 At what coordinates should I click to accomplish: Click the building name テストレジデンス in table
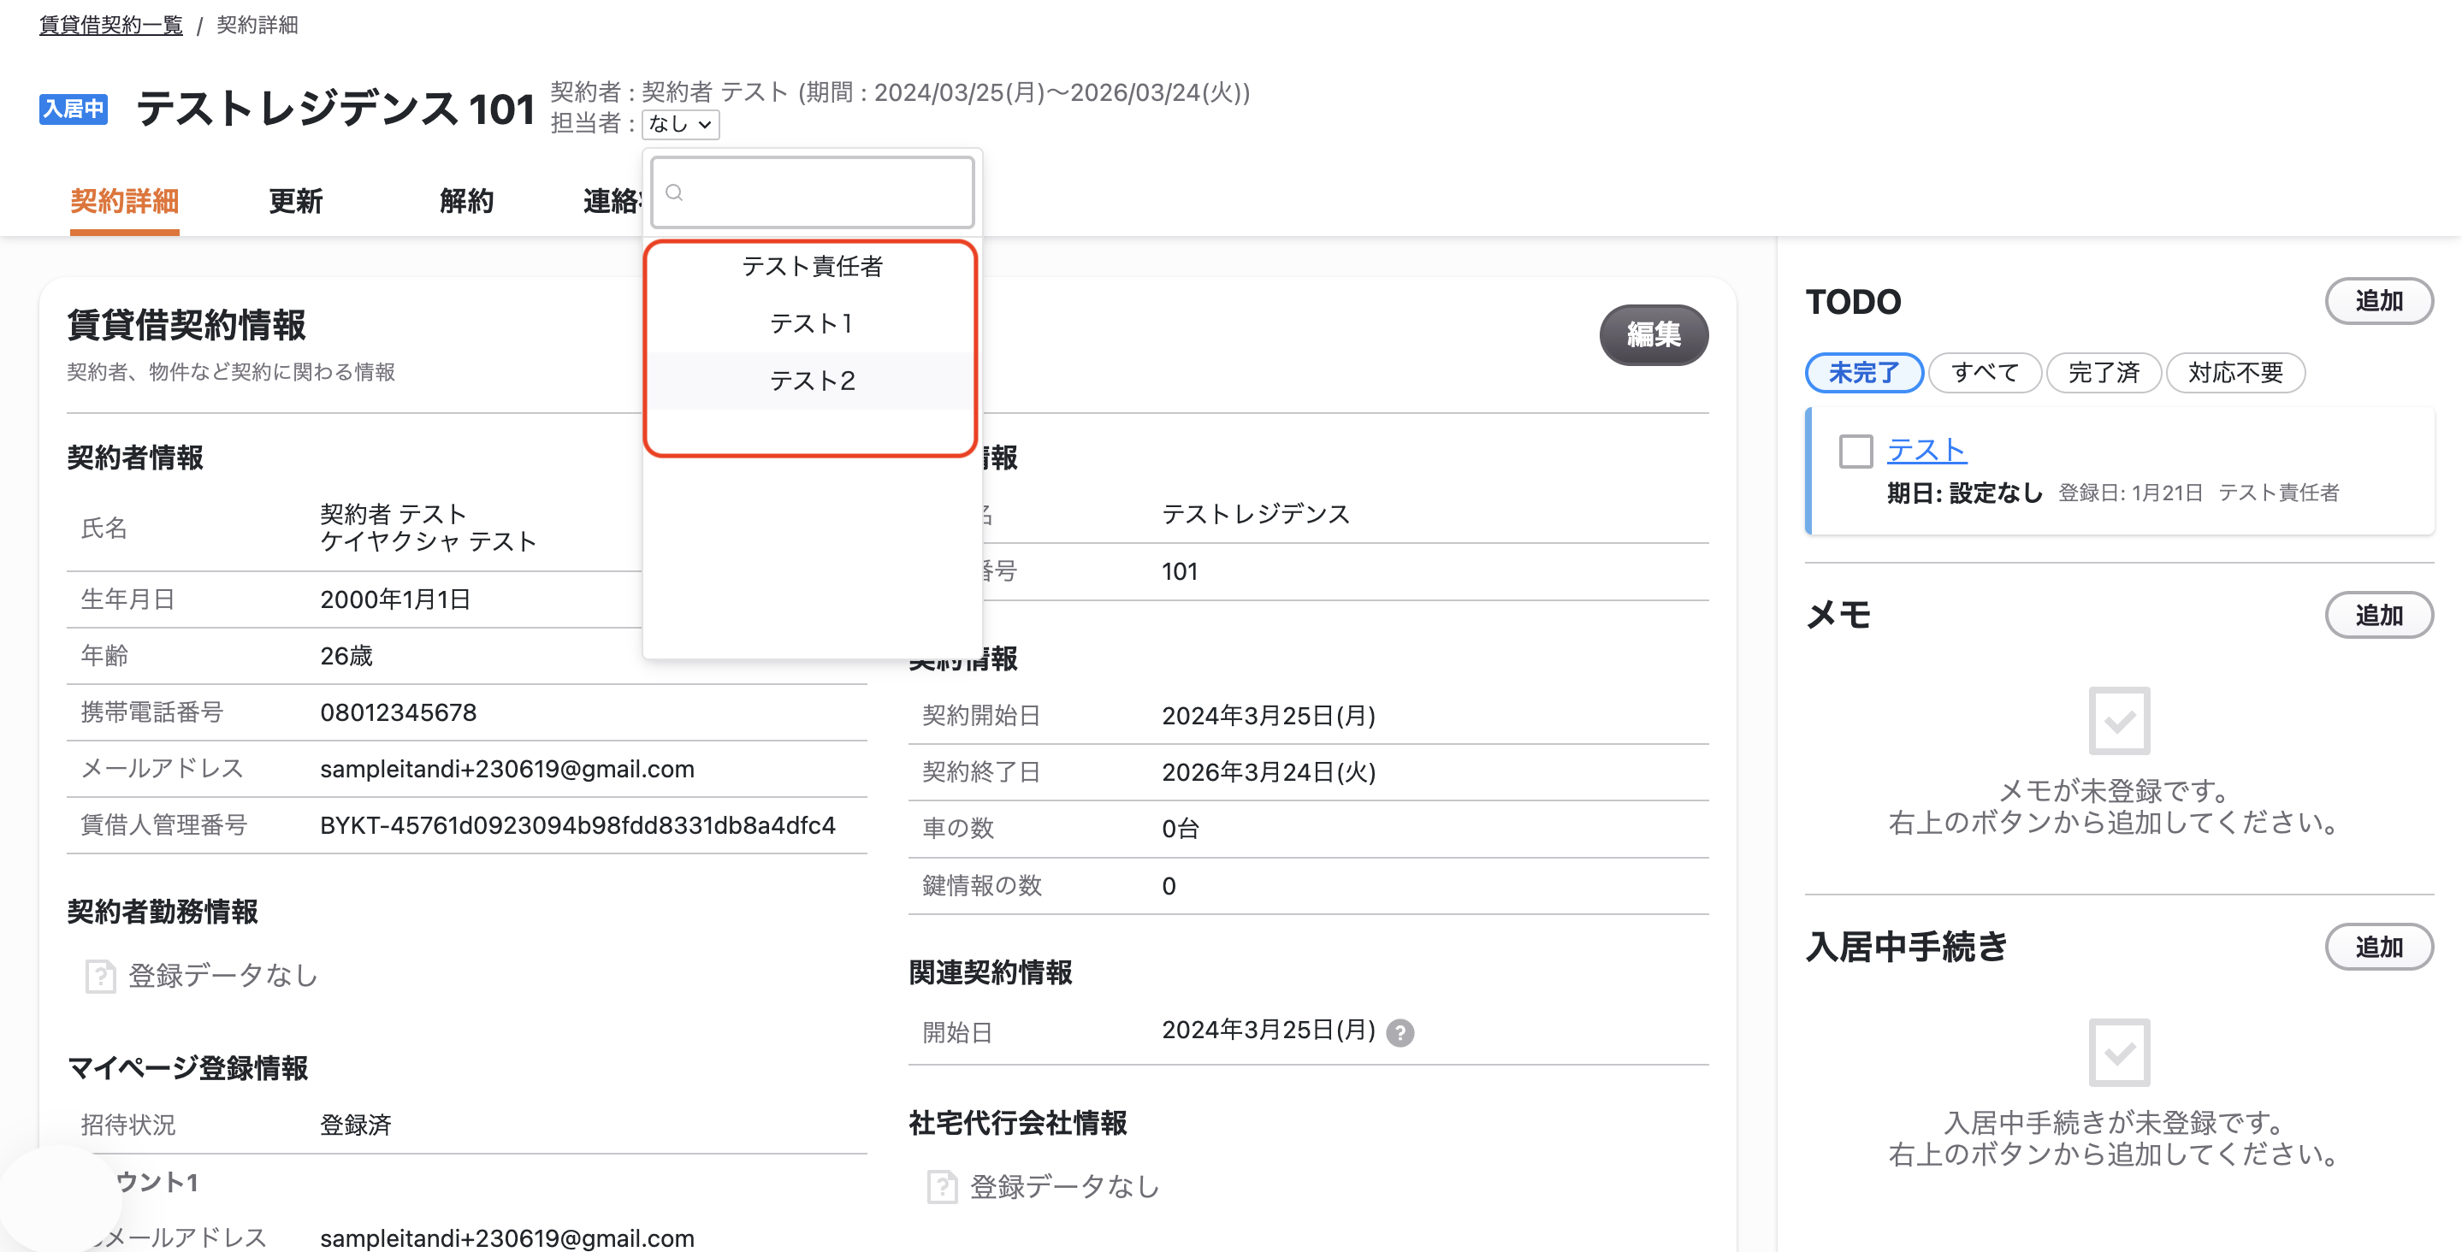click(1255, 514)
